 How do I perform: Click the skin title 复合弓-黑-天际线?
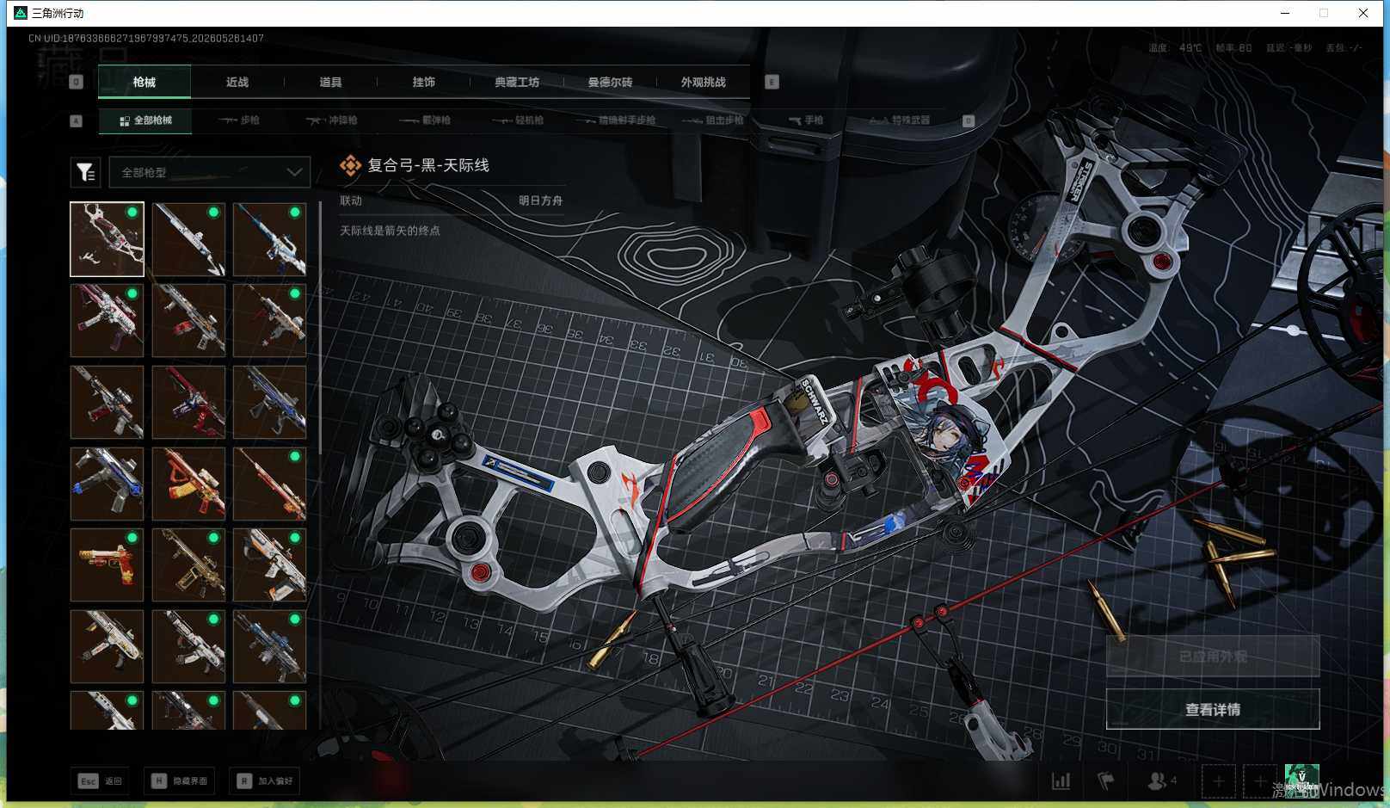point(428,165)
